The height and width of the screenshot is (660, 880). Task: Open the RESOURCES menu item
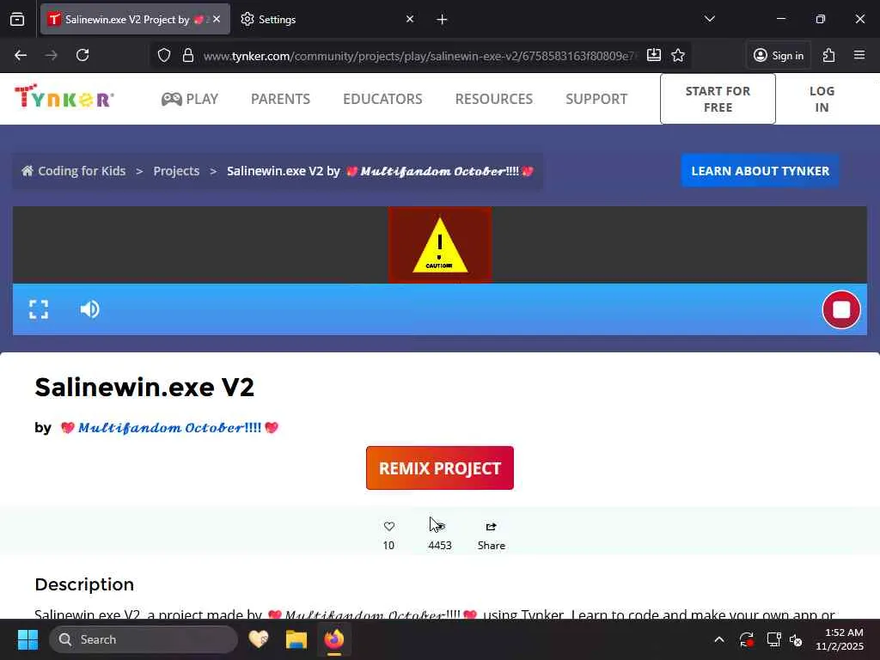(x=494, y=99)
